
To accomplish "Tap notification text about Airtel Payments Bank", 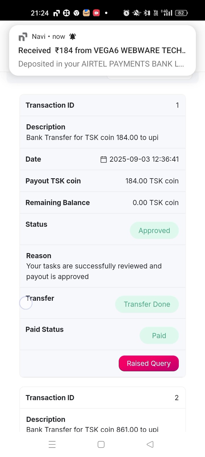I will pos(101,64).
